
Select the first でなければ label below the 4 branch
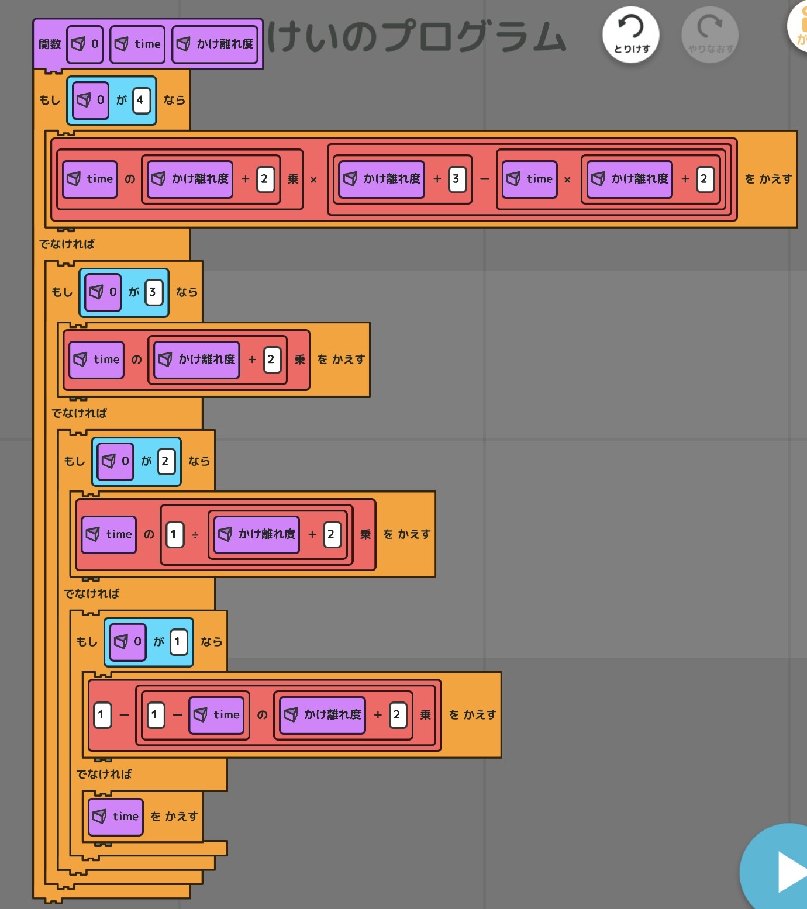pos(67,244)
